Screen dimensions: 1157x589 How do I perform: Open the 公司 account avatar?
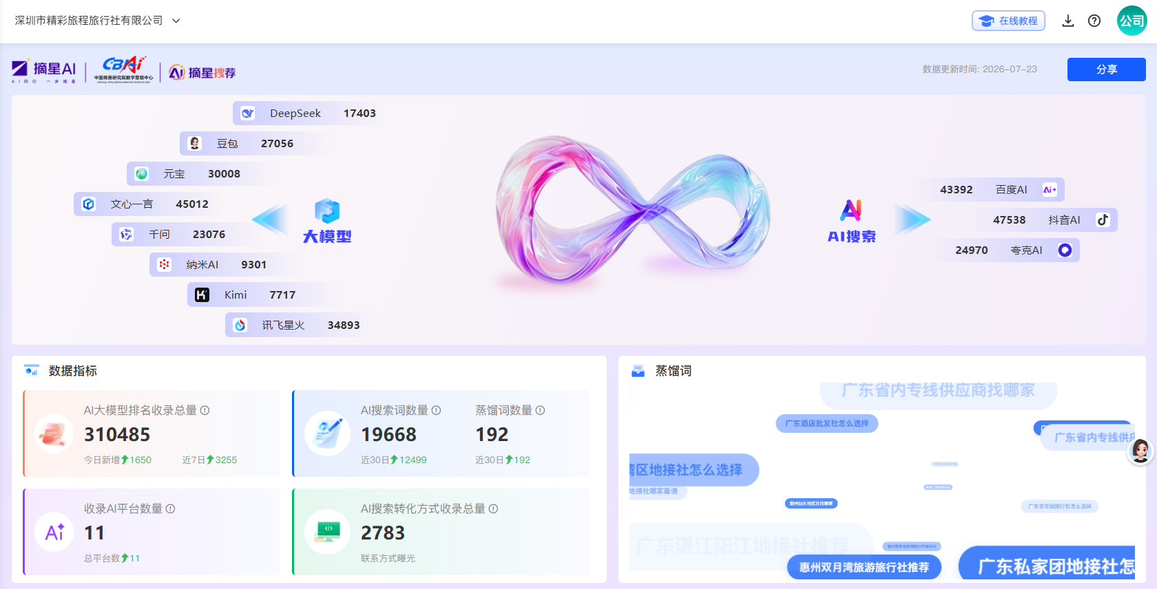pos(1132,21)
